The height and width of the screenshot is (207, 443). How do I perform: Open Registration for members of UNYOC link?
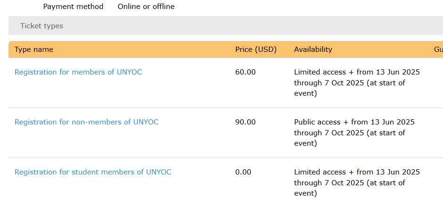(78, 72)
